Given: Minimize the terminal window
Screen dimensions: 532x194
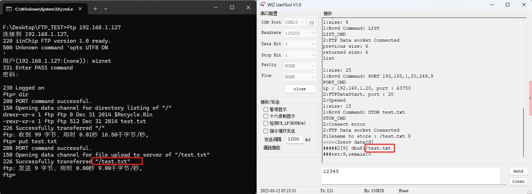Looking at the screenshot, I should [215, 7].
